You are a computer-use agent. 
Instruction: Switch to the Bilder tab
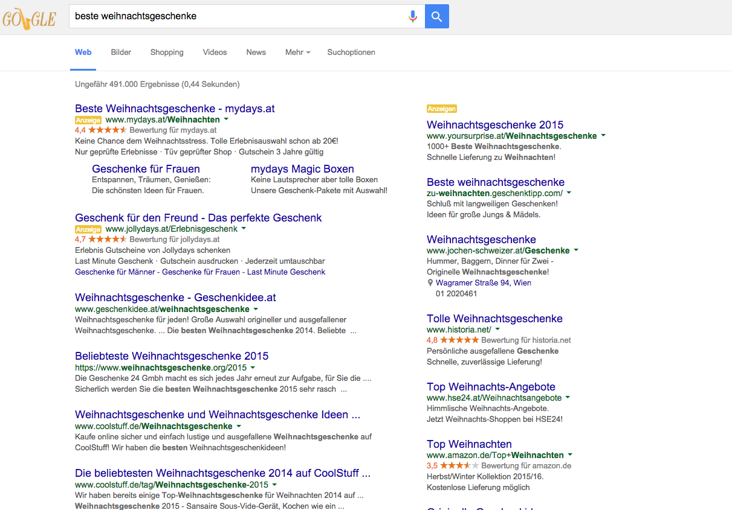tap(121, 53)
